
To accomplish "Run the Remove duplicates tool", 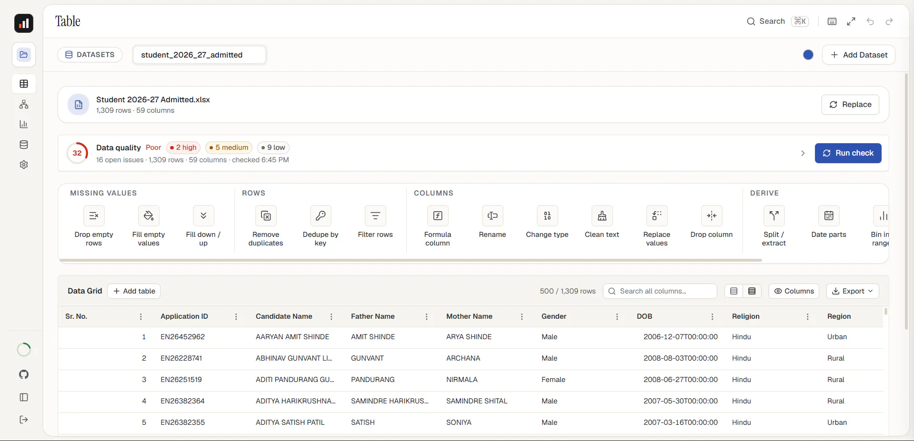I will coord(266,226).
